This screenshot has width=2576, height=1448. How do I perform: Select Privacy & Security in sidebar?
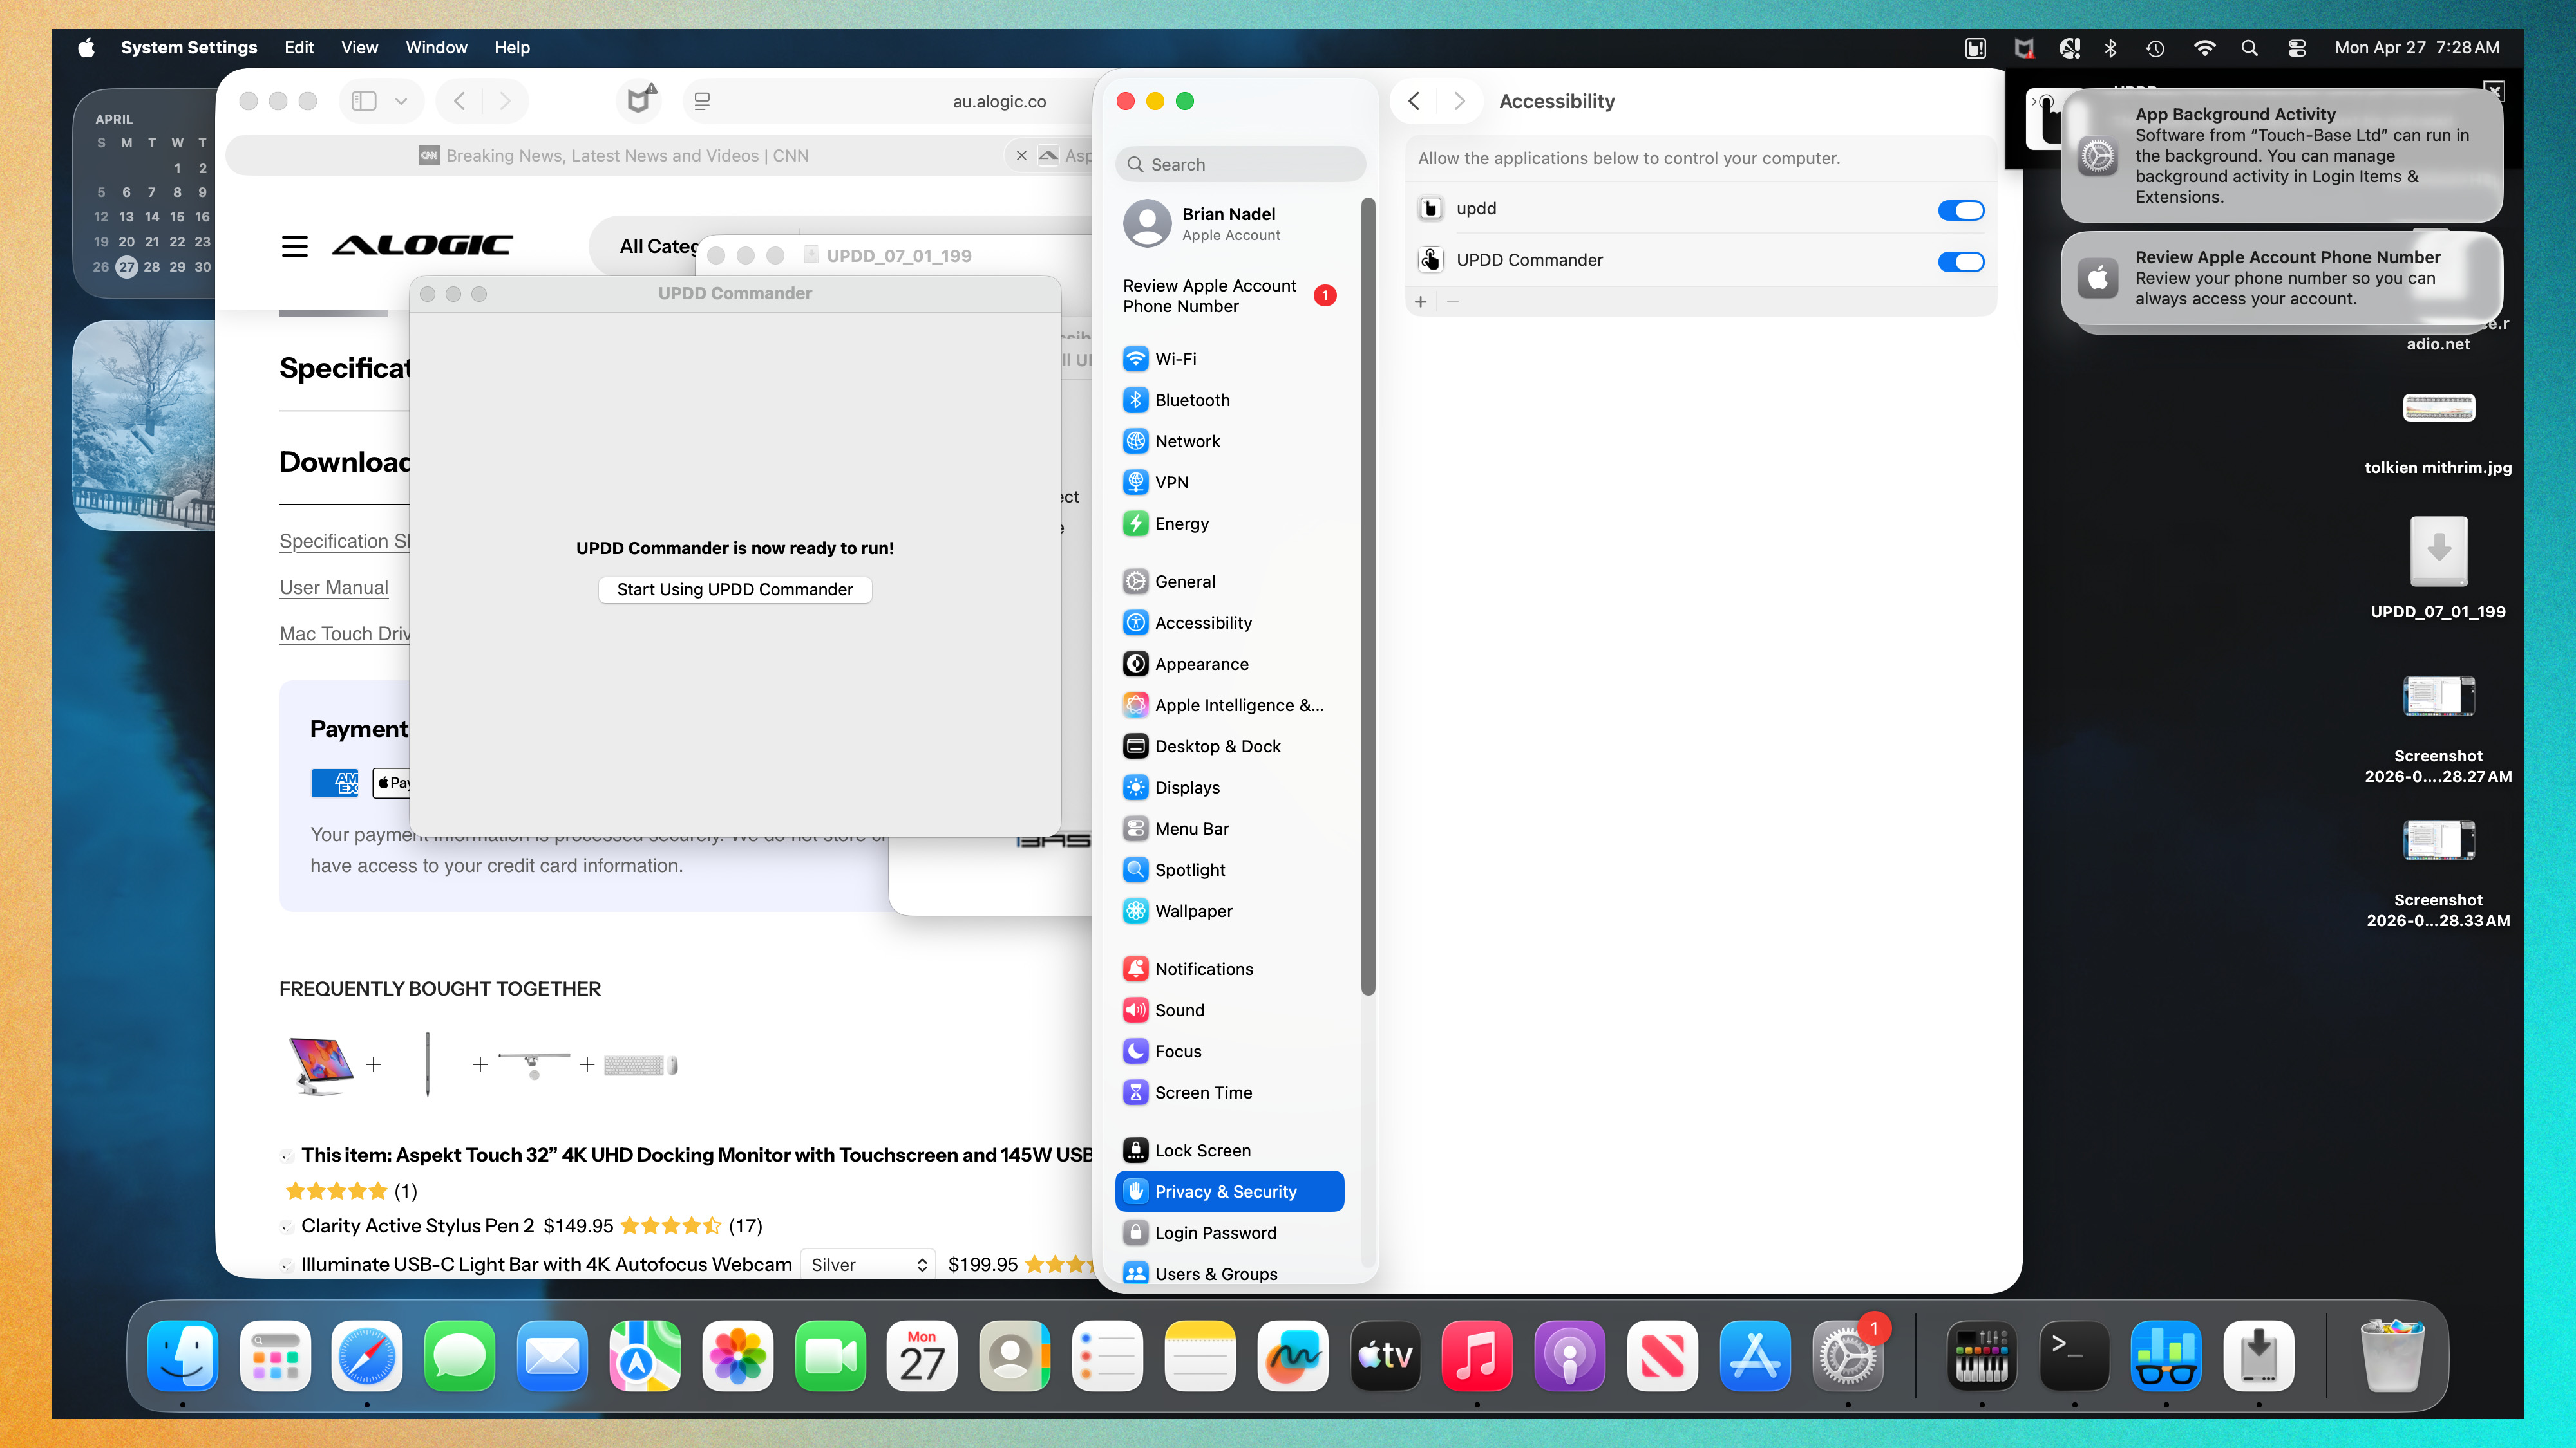pos(1229,1191)
